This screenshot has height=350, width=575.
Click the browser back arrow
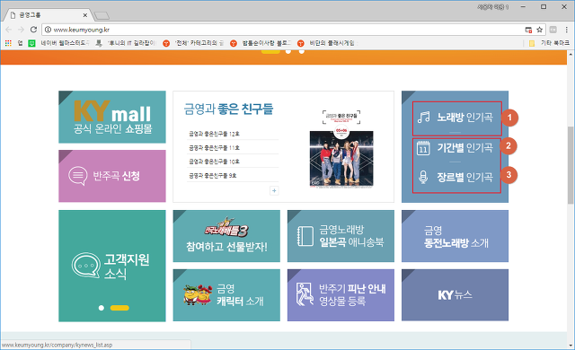pyautogui.click(x=8, y=30)
